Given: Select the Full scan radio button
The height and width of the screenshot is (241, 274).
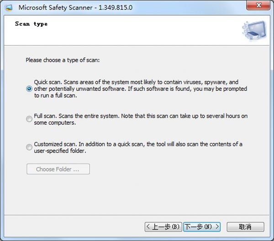Looking at the screenshot, I should (29, 119).
